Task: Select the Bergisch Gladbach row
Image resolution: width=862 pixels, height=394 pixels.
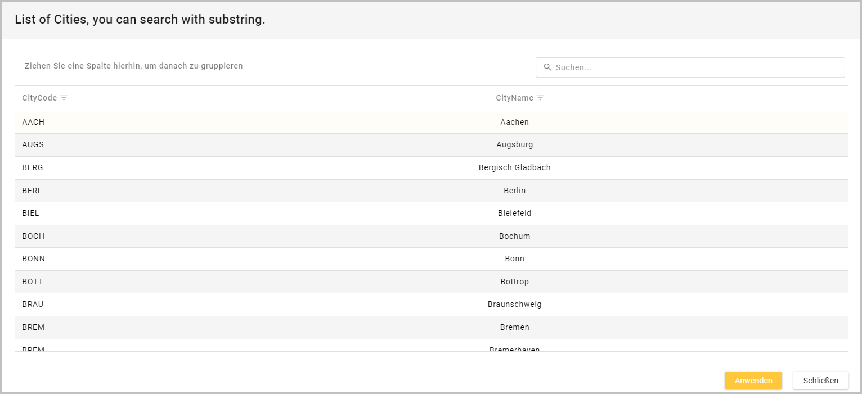Action: [514, 167]
